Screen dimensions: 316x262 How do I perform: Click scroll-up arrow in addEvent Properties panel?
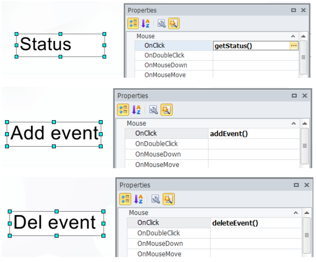[304, 123]
